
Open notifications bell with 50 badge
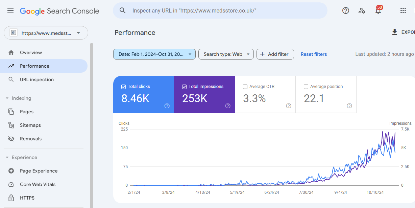[x=379, y=10]
